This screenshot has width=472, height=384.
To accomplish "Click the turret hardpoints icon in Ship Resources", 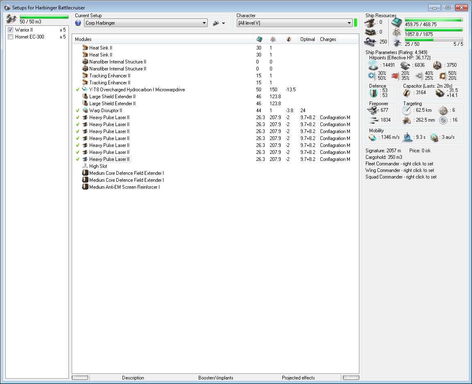I will tap(370, 23).
